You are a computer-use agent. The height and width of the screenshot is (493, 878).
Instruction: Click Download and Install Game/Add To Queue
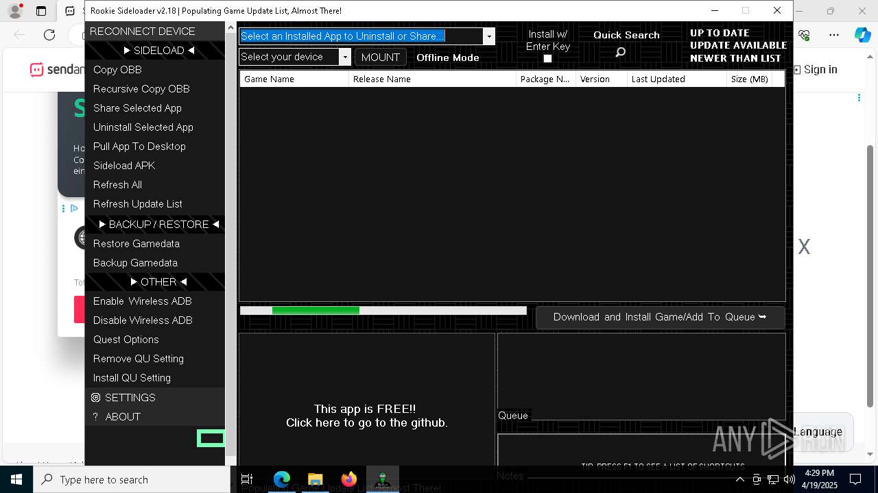pyautogui.click(x=660, y=317)
